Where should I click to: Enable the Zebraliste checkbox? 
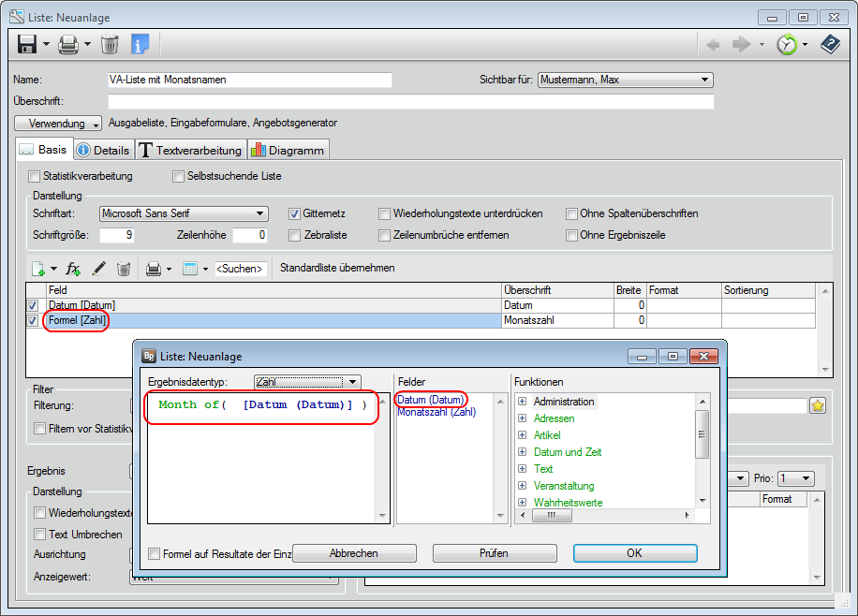coord(294,235)
